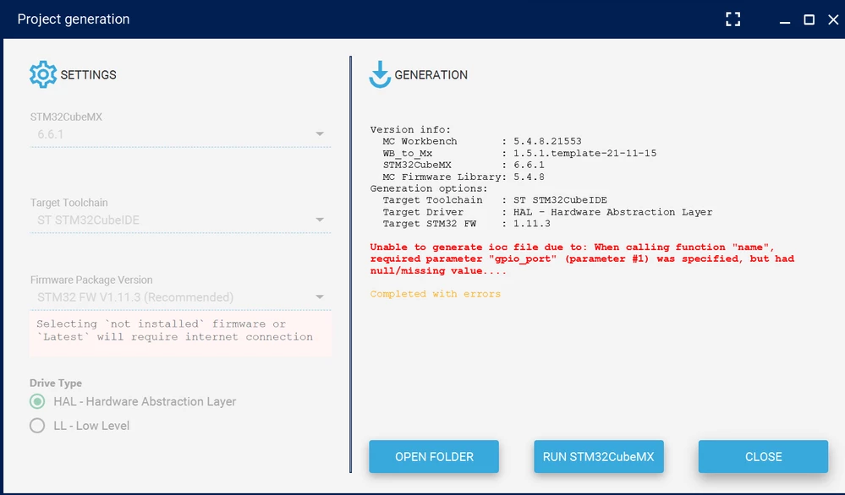This screenshot has height=495, width=845.
Task: Click the 'Drive Type' label
Action: pos(56,383)
